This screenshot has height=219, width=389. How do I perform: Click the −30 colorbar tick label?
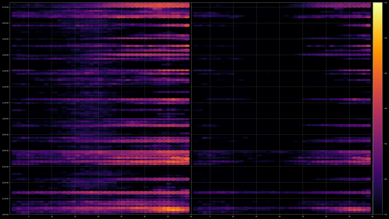coord(385,73)
